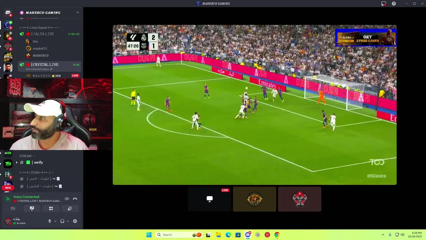This screenshot has width=426, height=240.
Task: Disconnect from voice with phone icon
Action: point(75,199)
